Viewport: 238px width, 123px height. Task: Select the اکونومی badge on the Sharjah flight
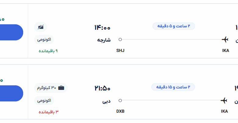(44, 39)
